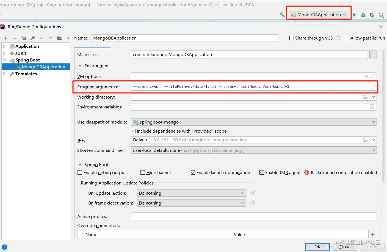This screenshot has height=252, width=387.
Task: Add new configuration with plus icon
Action: tap(6, 38)
